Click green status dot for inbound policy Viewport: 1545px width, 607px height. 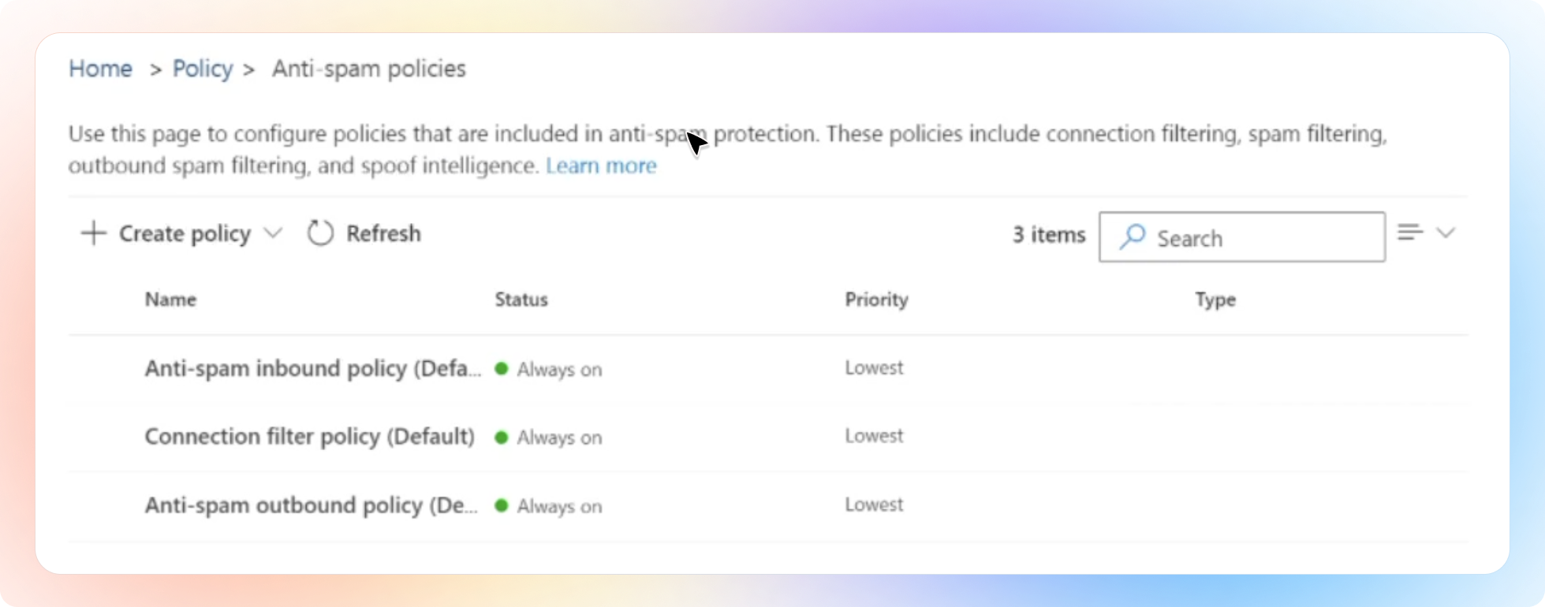(x=502, y=368)
